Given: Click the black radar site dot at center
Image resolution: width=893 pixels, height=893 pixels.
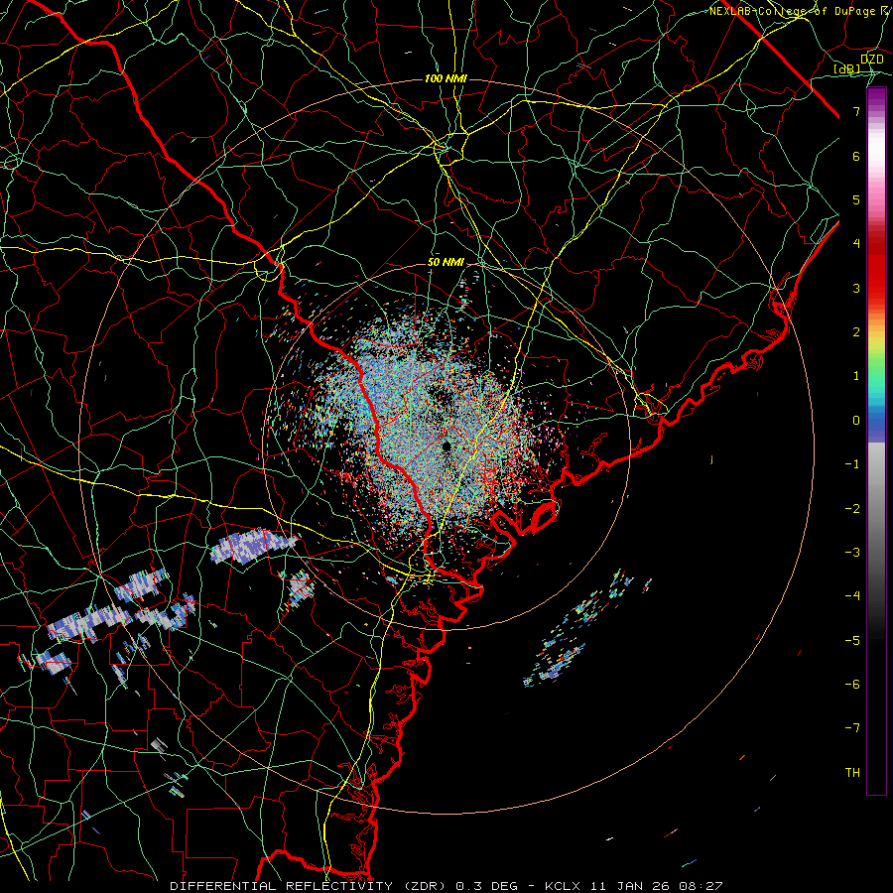Looking at the screenshot, I should click(x=446, y=446).
